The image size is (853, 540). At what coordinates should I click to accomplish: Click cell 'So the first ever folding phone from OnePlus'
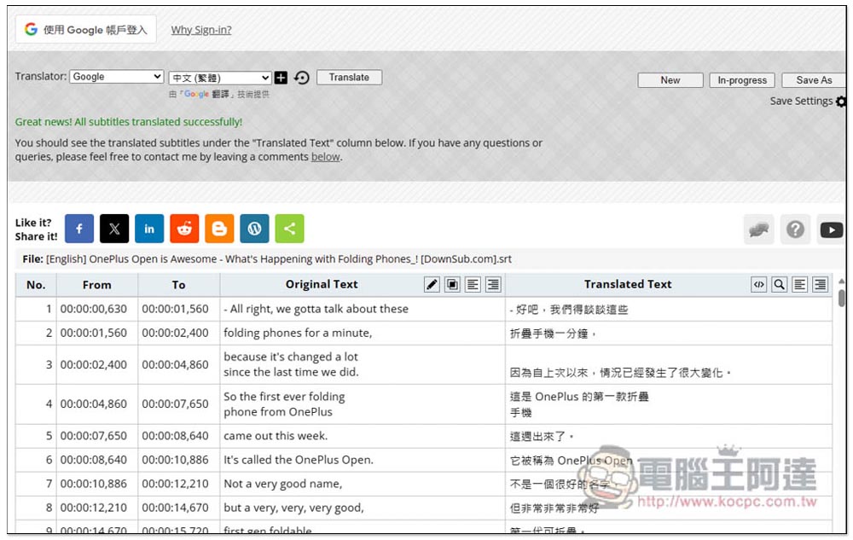click(363, 404)
